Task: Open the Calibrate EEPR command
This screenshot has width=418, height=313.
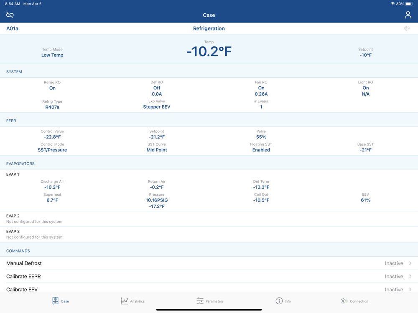Action: click(x=209, y=277)
